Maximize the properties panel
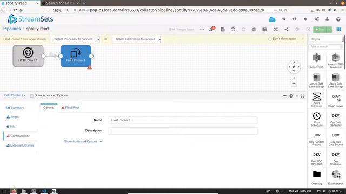 pyautogui.click(x=302, y=96)
